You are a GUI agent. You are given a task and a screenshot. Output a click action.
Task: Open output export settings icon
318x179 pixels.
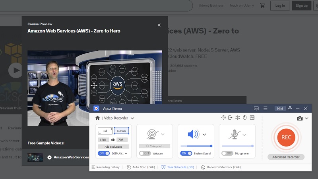point(230,117)
